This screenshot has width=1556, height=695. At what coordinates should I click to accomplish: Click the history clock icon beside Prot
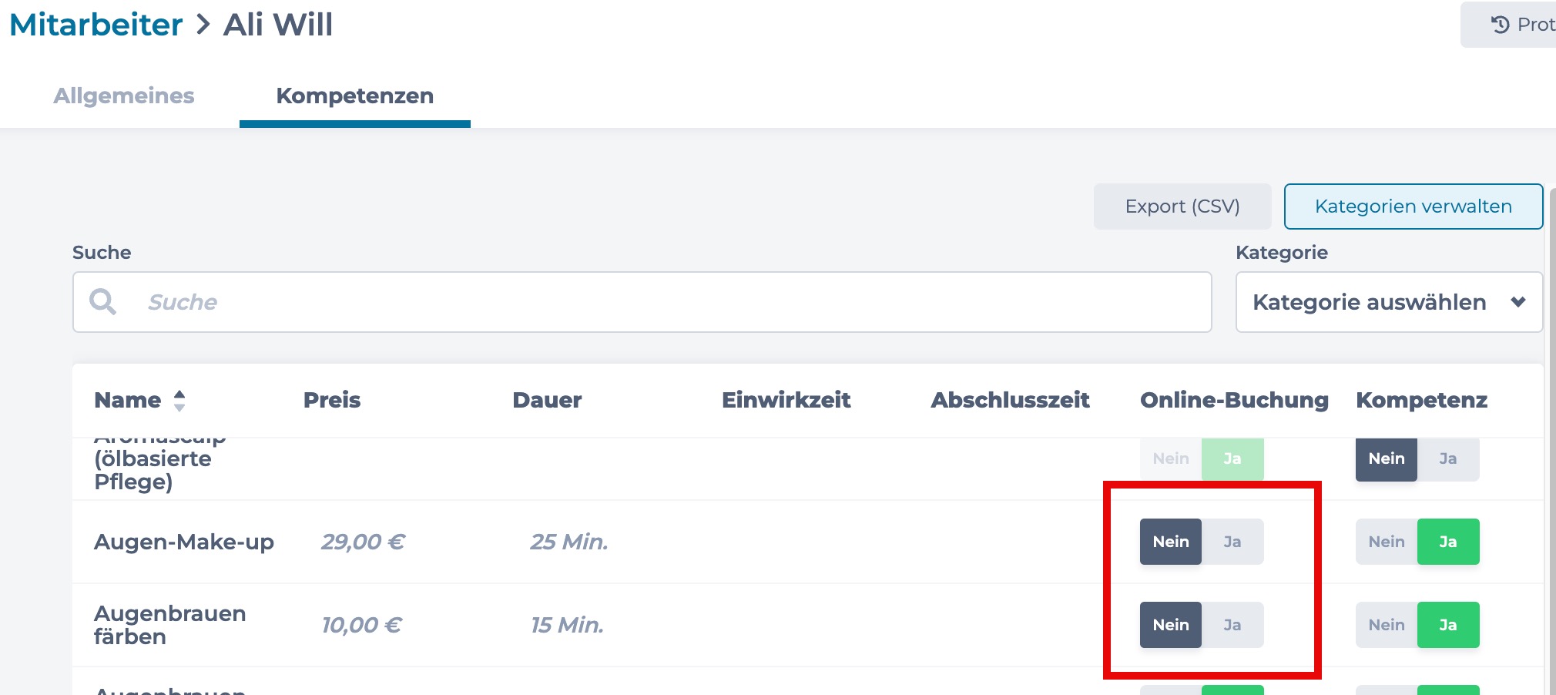click(x=1500, y=25)
